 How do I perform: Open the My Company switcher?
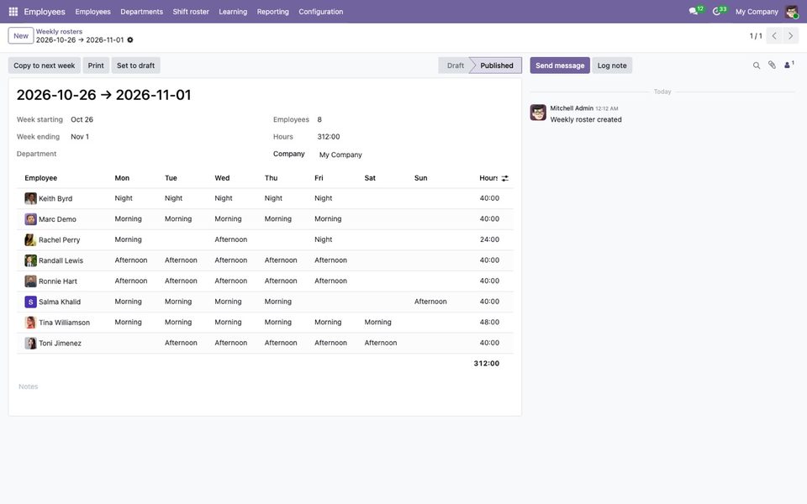(x=757, y=11)
